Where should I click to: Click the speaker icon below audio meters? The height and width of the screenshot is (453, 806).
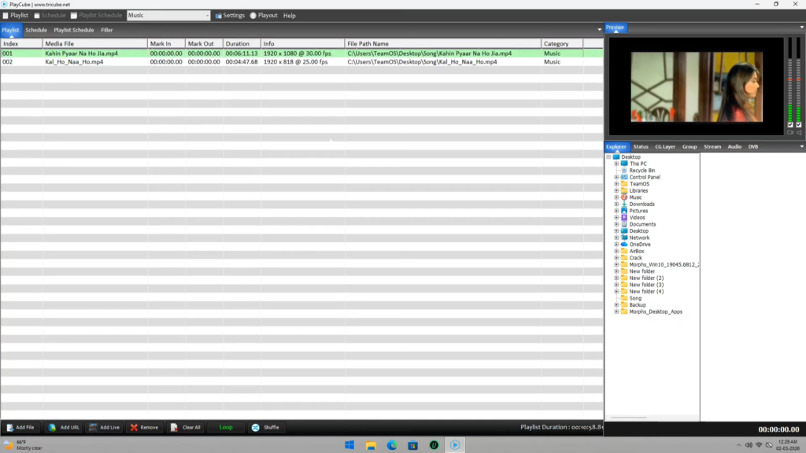[x=799, y=133]
